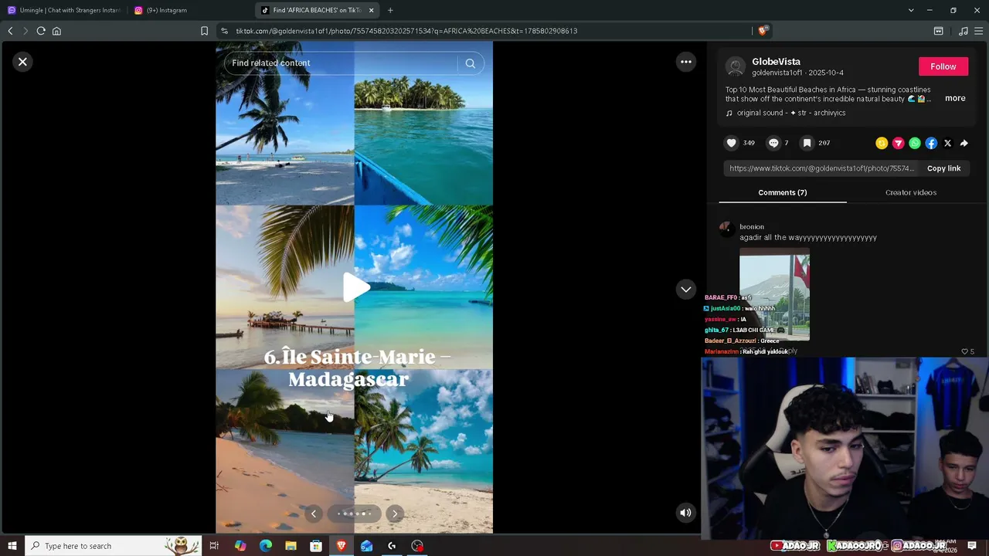This screenshot has width=989, height=556.
Task: Open the GlobeVista profile name
Action: (x=776, y=62)
